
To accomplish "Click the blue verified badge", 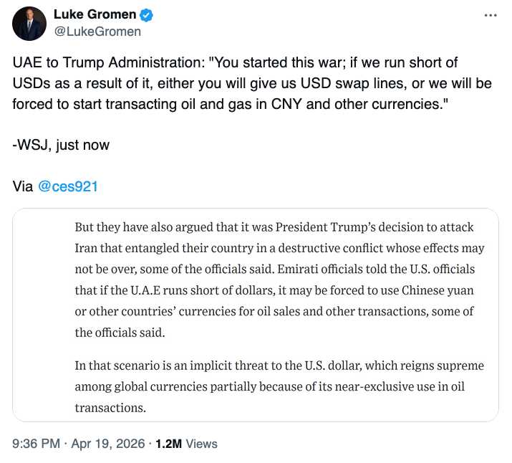I will [x=146, y=16].
